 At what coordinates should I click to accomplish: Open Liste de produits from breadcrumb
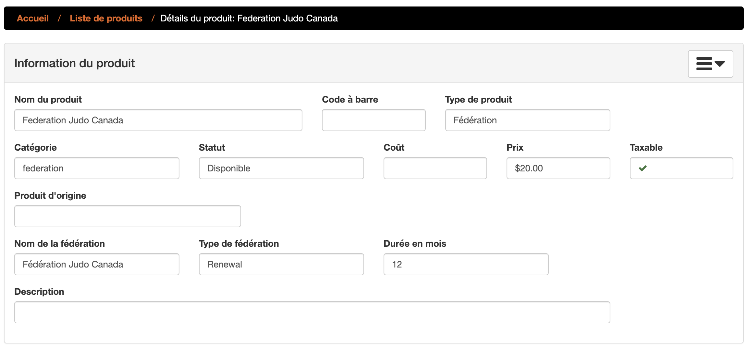(x=106, y=18)
